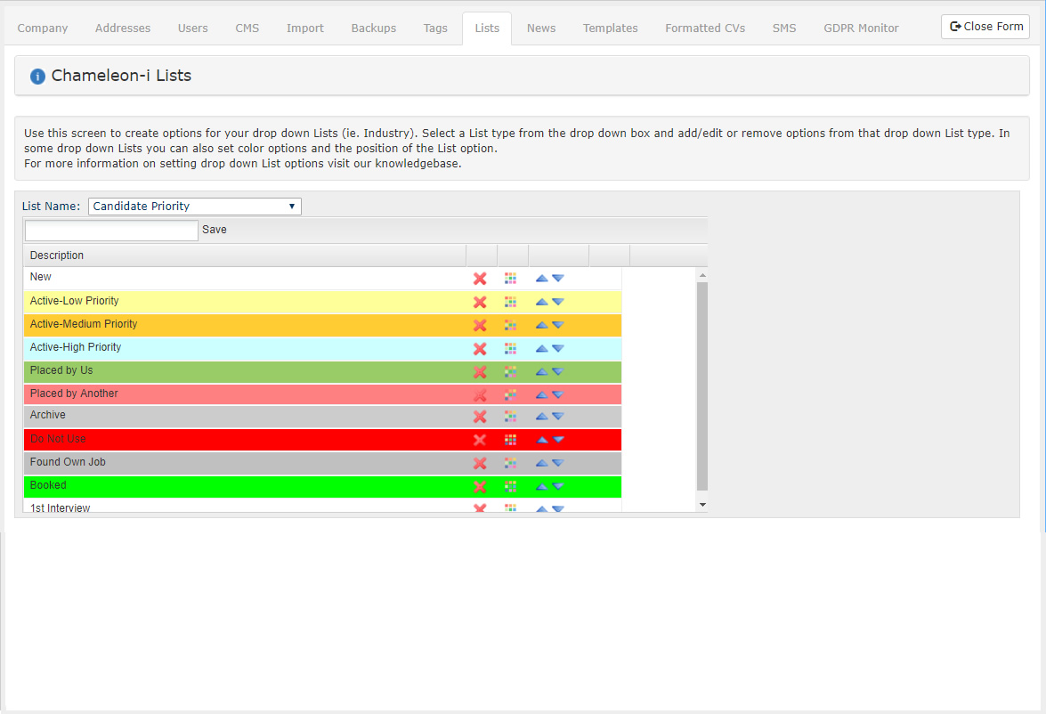Move Active-Medium Priority down
1046x714 pixels.
558,325
